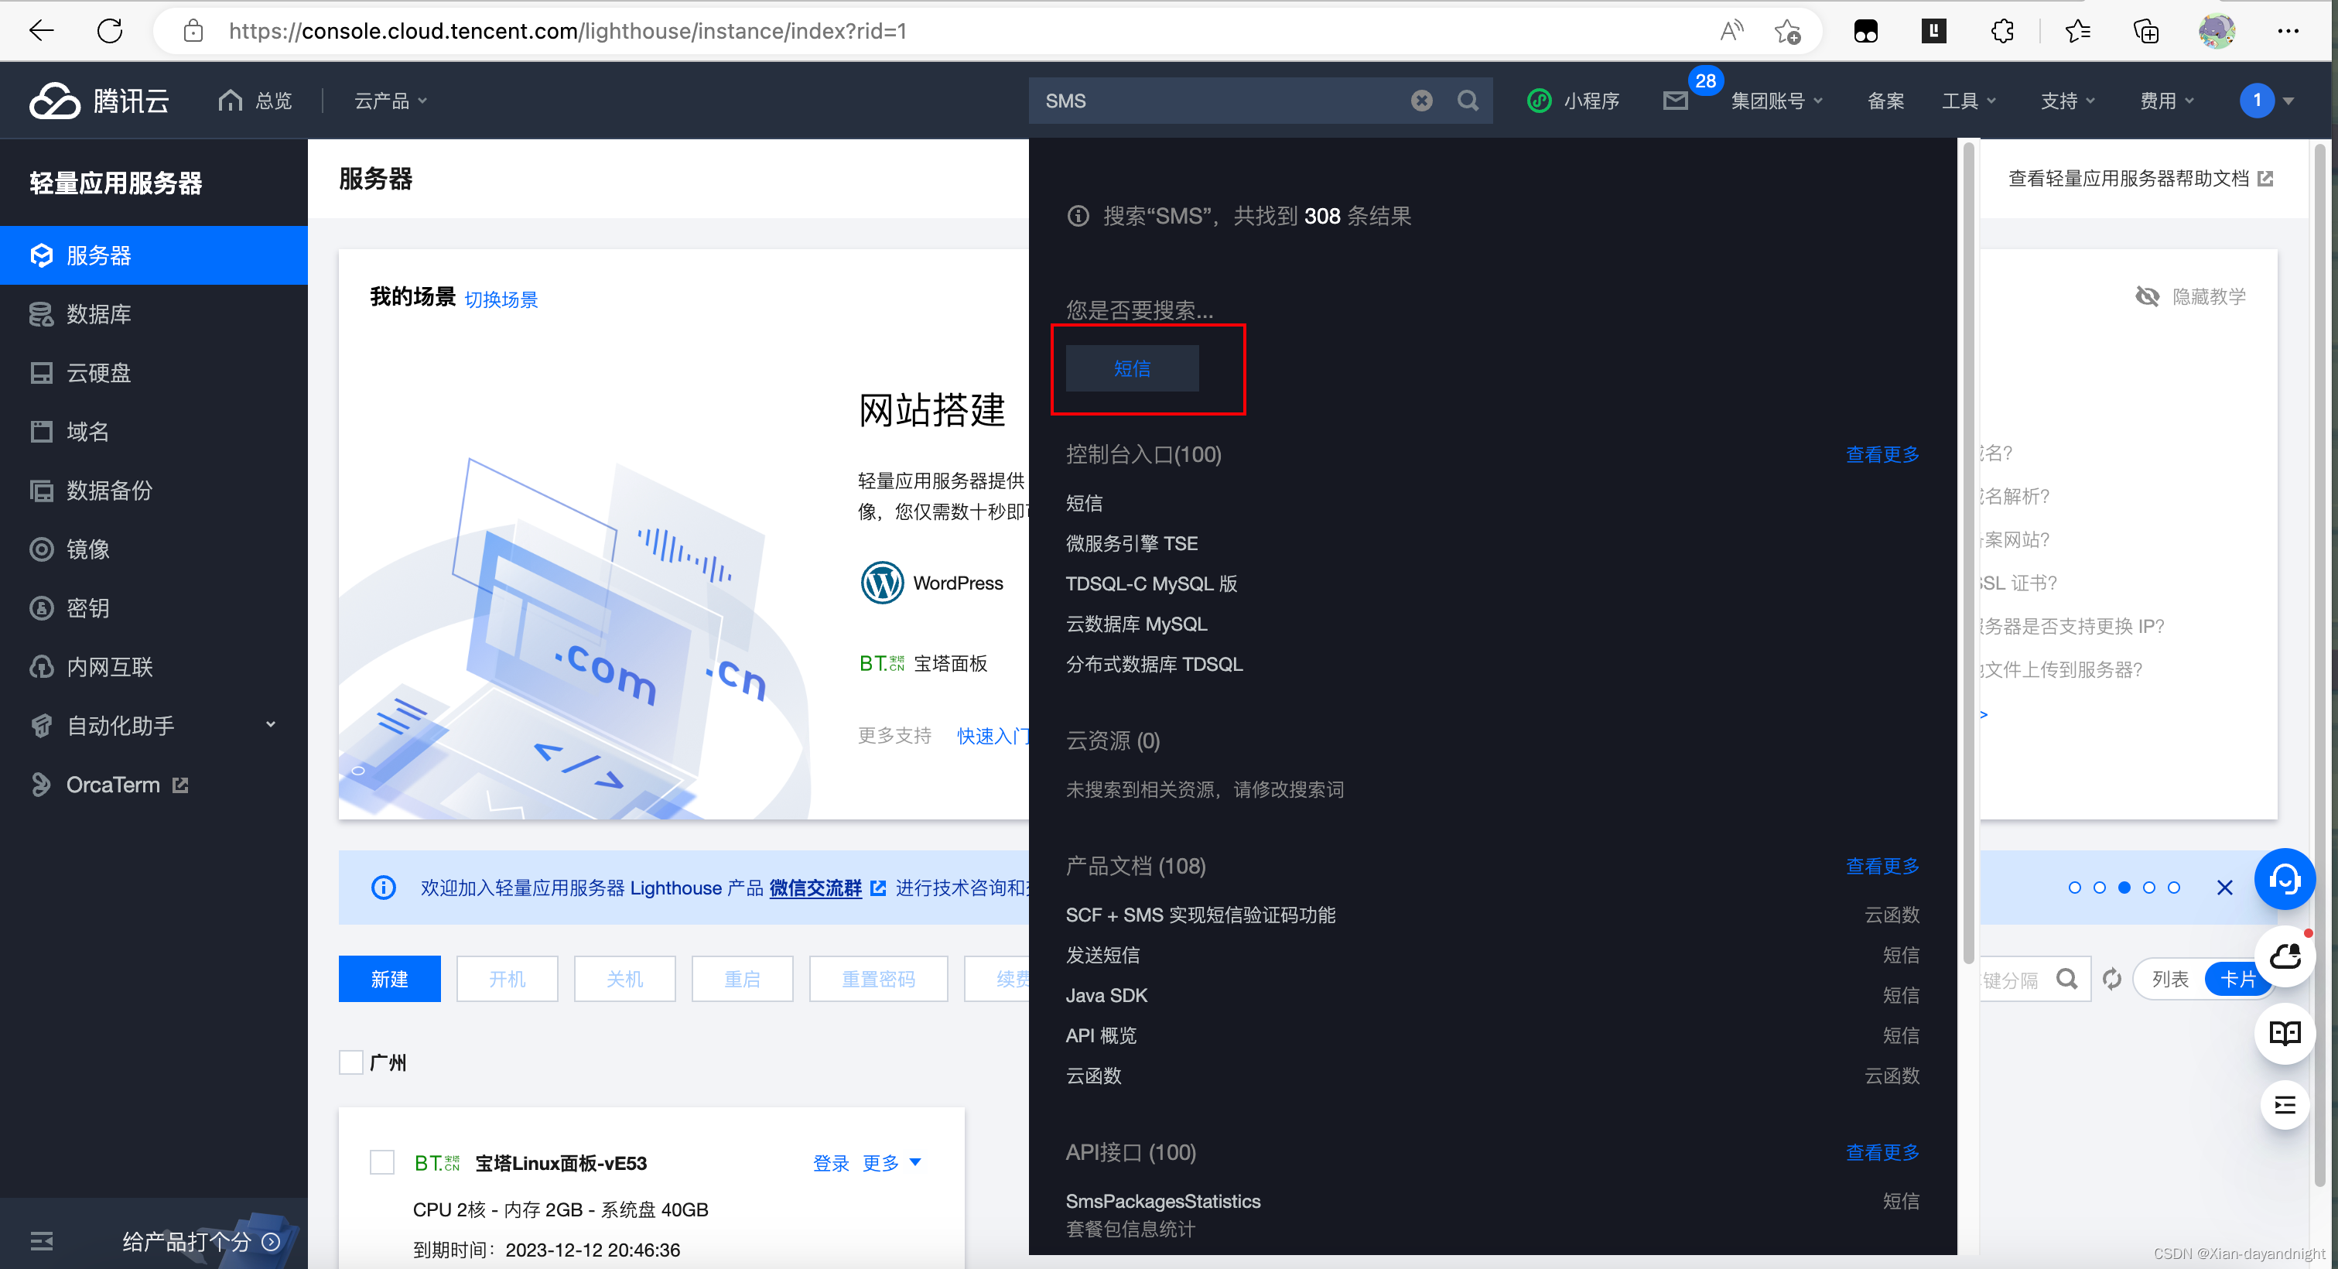Click the 短信 SMS search suggestion button
2338x1269 pixels.
[x=1131, y=369]
